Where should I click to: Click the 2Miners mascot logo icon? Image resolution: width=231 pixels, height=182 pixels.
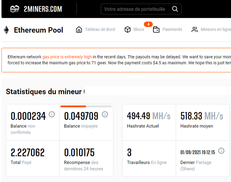coord(14,9)
